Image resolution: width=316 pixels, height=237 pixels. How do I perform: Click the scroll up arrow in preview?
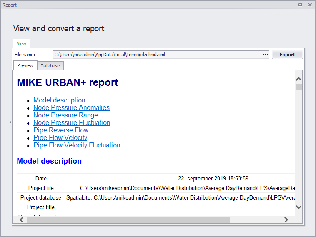[x=298, y=79]
